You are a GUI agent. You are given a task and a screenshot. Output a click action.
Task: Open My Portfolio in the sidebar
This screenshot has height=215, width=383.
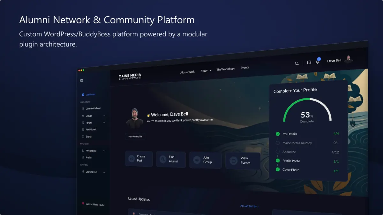coord(89,151)
